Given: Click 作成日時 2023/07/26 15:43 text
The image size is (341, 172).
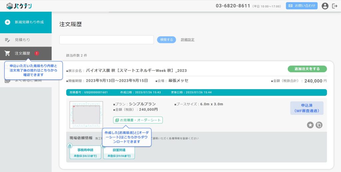Looking at the screenshot, I should [x=141, y=92].
